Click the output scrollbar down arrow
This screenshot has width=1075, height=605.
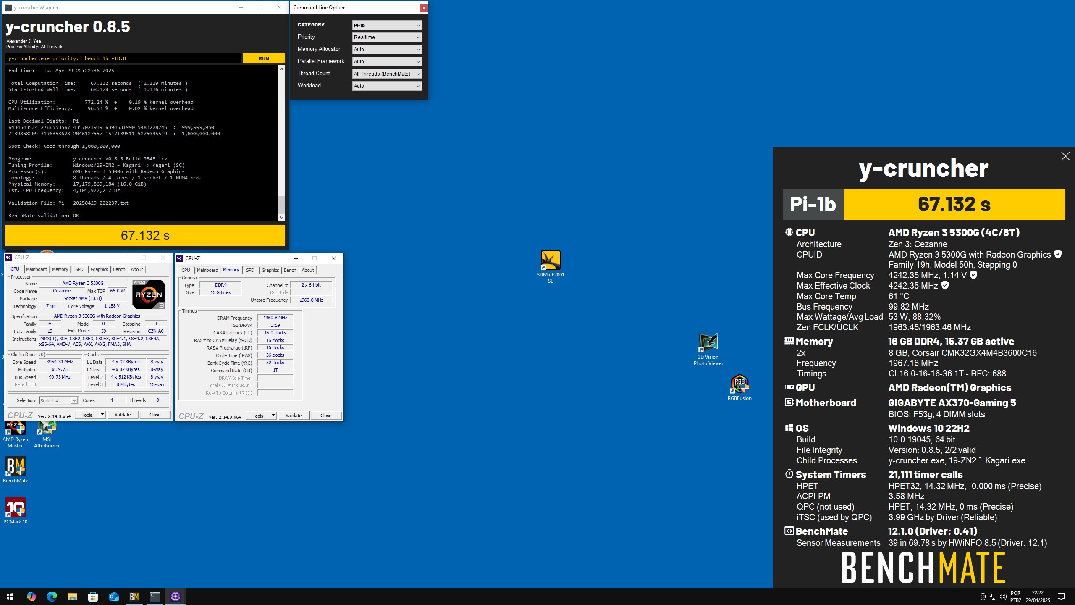tap(281, 218)
